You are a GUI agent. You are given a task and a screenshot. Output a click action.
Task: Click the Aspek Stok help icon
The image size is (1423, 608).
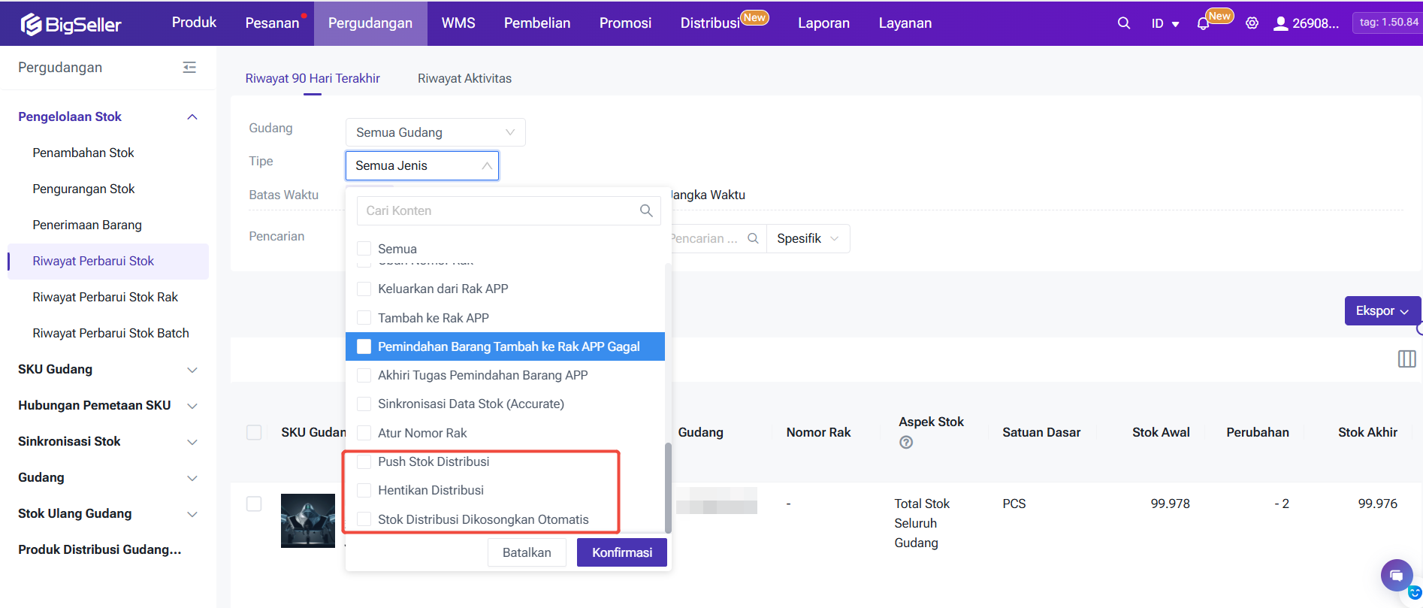(906, 443)
